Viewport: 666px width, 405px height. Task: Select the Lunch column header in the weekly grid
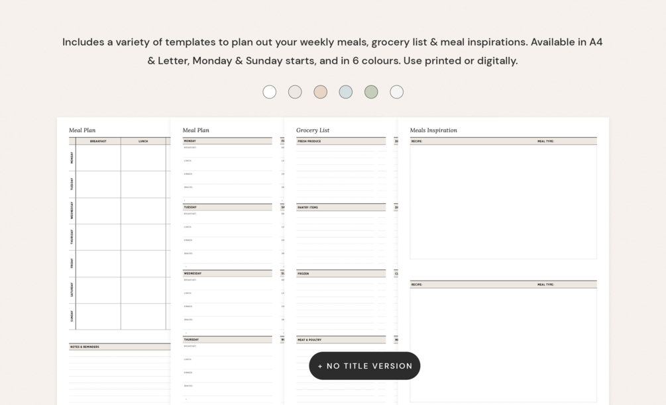point(143,141)
